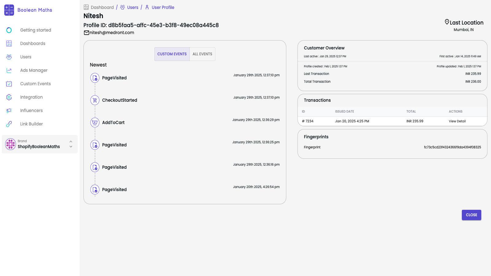Select the CUSTOM EVENTS tab
The height and width of the screenshot is (276, 491).
pyautogui.click(x=172, y=54)
